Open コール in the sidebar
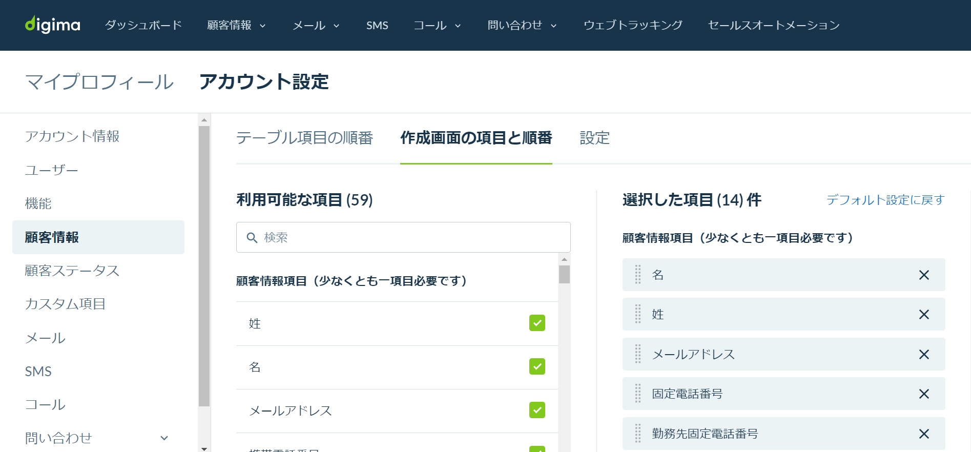The width and height of the screenshot is (971, 452). 45,405
